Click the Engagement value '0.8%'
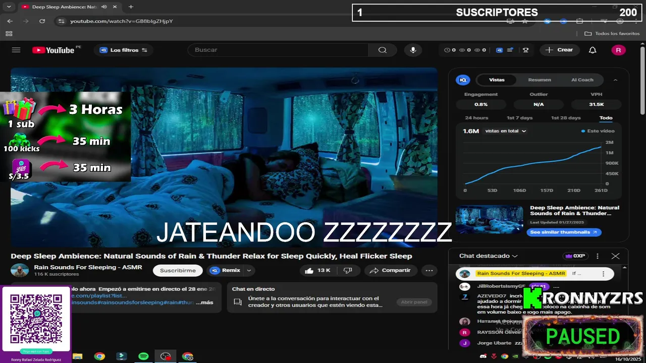This screenshot has height=363, width=646. tap(481, 104)
